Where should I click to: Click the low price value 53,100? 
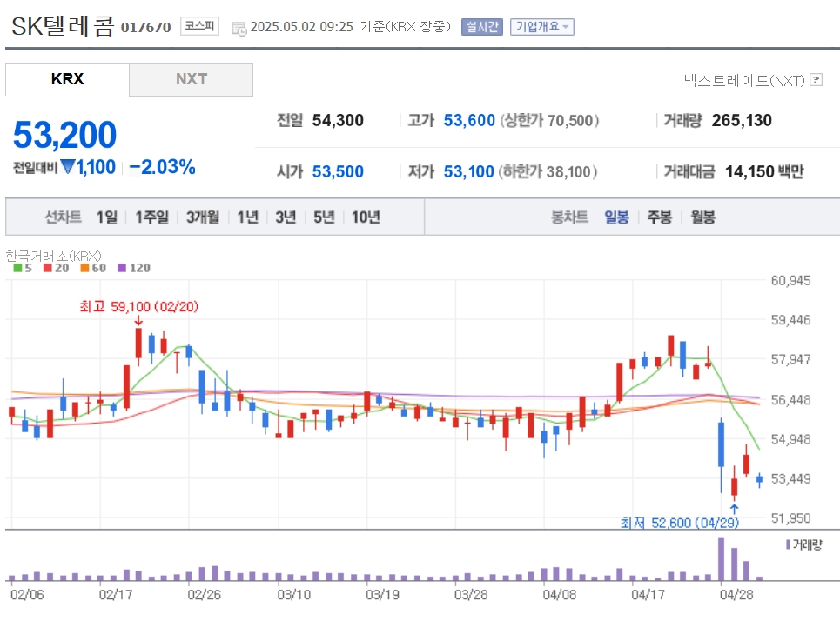click(468, 171)
